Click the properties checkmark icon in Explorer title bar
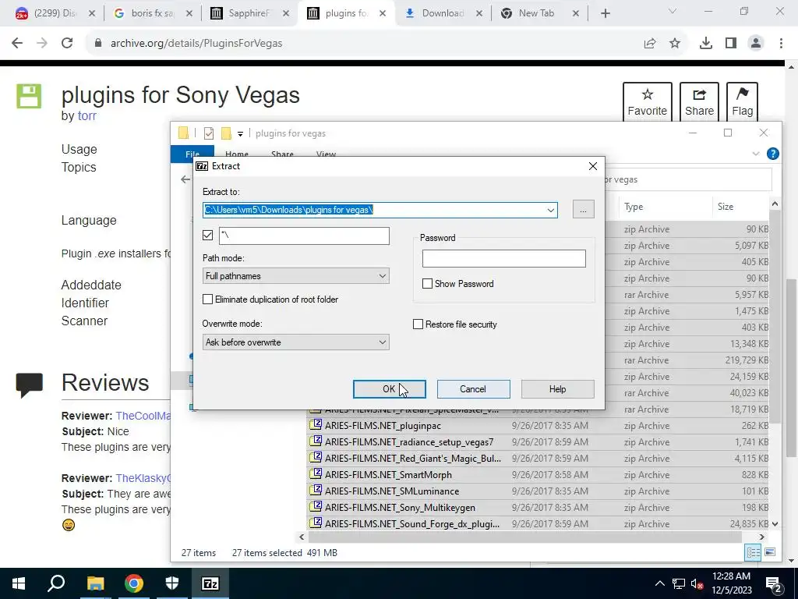The width and height of the screenshot is (798, 599). click(x=209, y=133)
